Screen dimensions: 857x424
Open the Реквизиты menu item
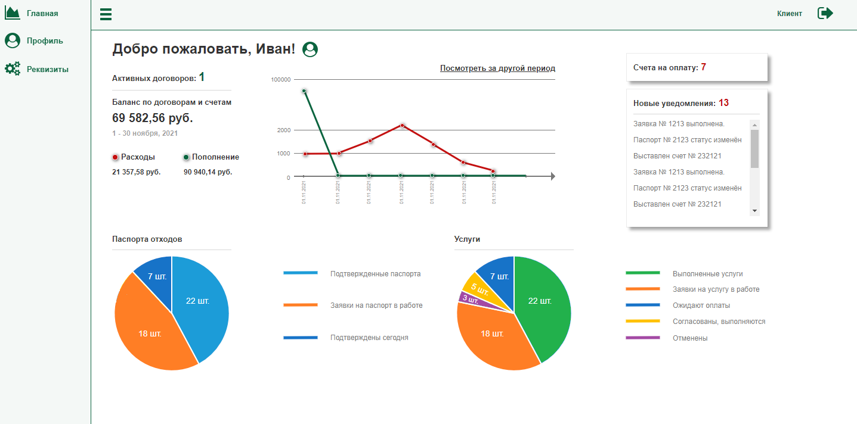pos(48,69)
